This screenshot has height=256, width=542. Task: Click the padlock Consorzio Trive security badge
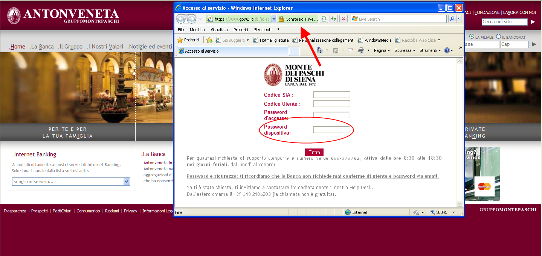(298, 19)
